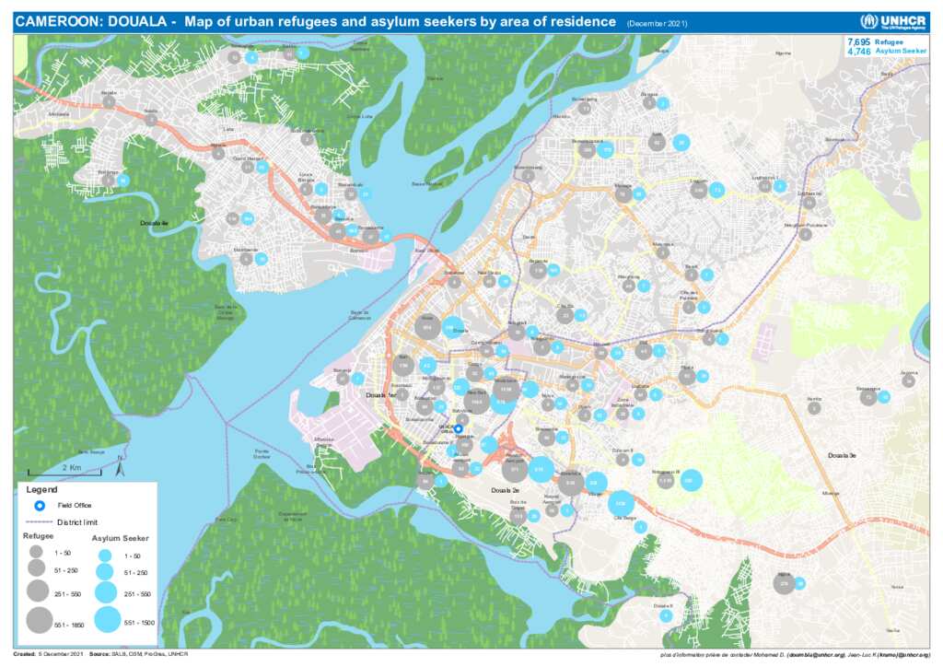This screenshot has width=943, height=667.
Task: Click the UNHCR logo in the header
Action: (894, 21)
